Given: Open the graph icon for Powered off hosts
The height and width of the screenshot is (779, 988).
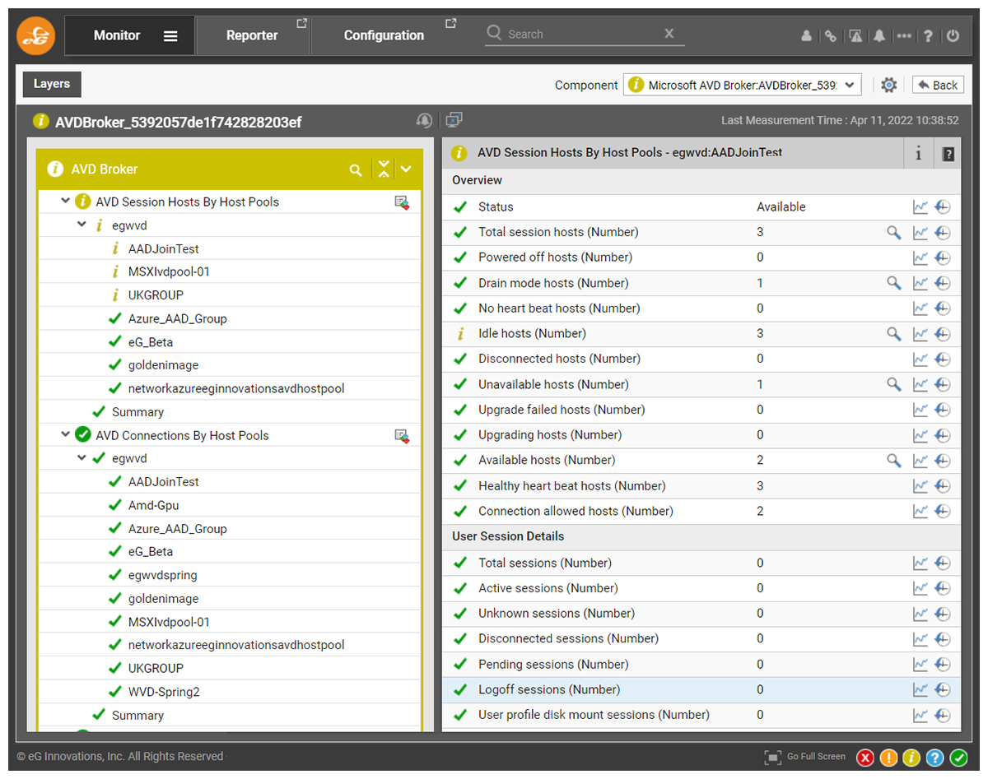Looking at the screenshot, I should pos(920,258).
